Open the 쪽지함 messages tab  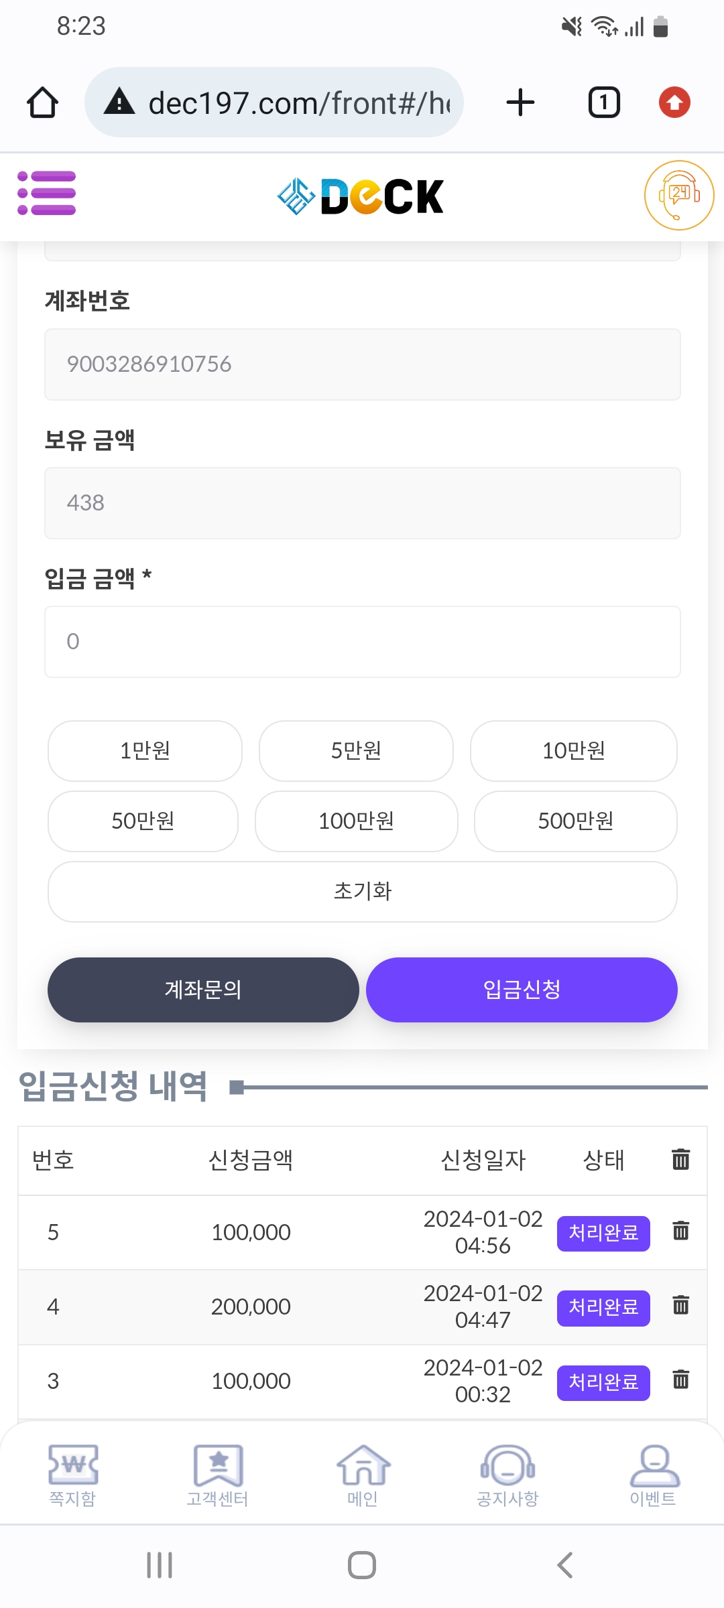pos(72,1475)
